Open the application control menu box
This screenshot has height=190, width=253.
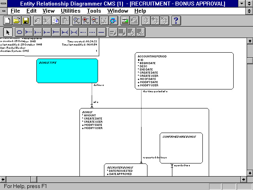[x=4, y=3]
